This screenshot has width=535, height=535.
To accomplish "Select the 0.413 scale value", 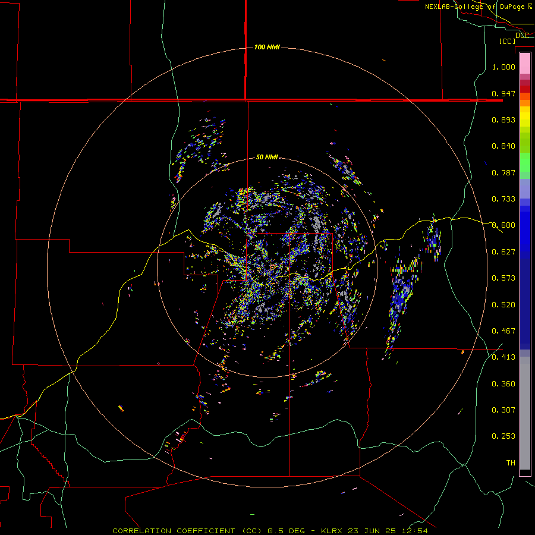I will coord(503,357).
